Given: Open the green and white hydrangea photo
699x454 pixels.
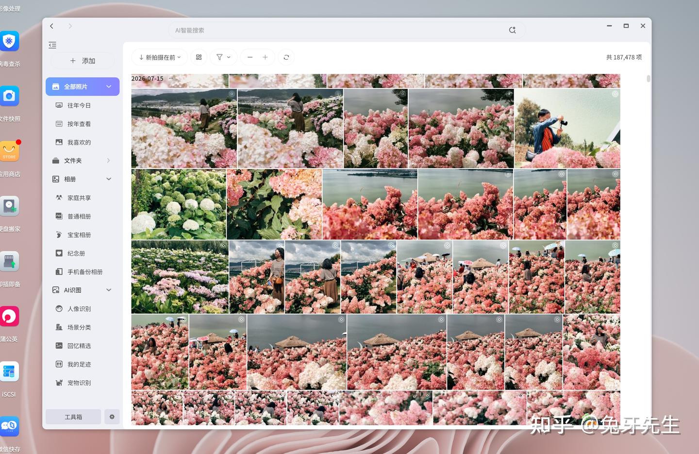Looking at the screenshot, I should [x=179, y=204].
